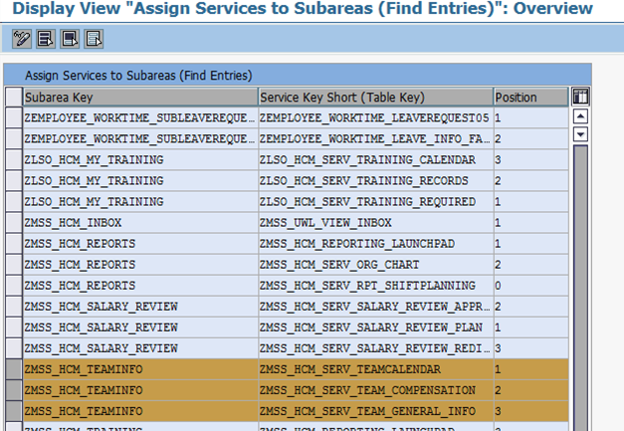
Task: Click cell ZLSO_HCM_SERV_TRAINING_RECORDS
Action: (x=375, y=181)
